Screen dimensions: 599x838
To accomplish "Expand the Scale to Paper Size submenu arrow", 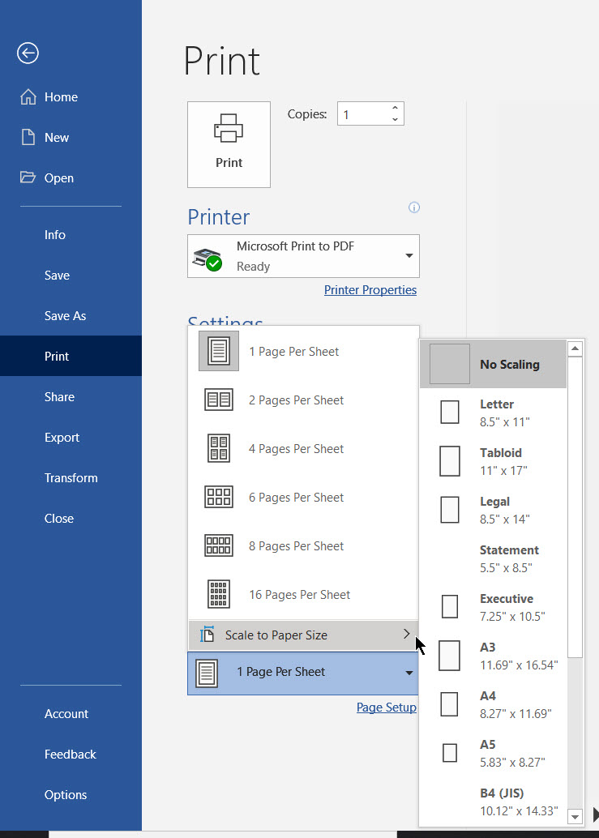I will point(407,635).
